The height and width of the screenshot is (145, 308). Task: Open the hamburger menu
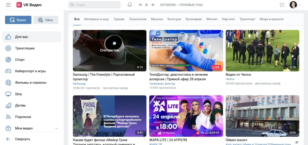click(x=8, y=5)
